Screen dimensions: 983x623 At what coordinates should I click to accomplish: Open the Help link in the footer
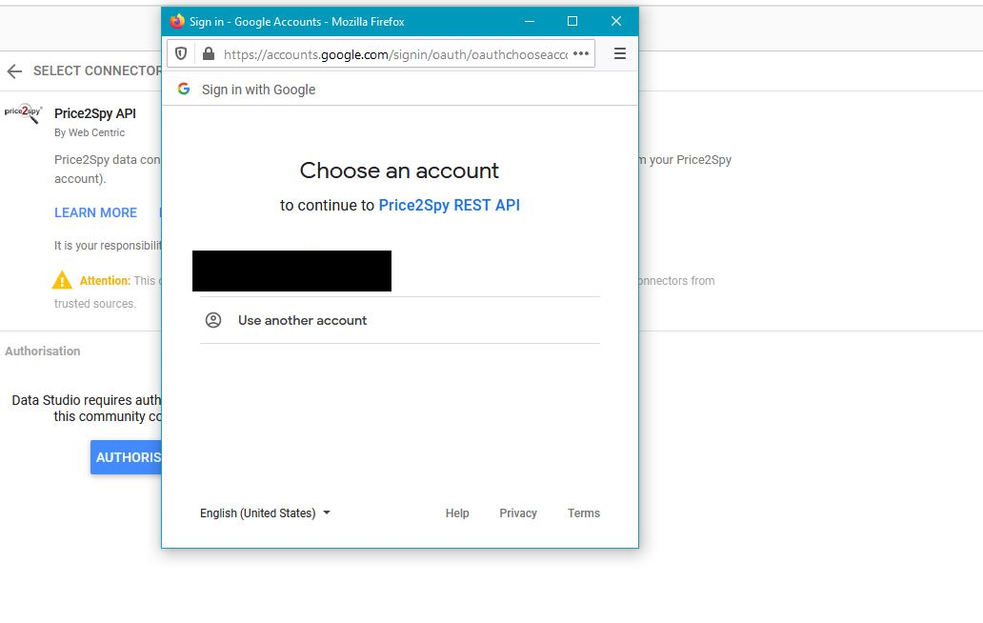click(x=457, y=513)
